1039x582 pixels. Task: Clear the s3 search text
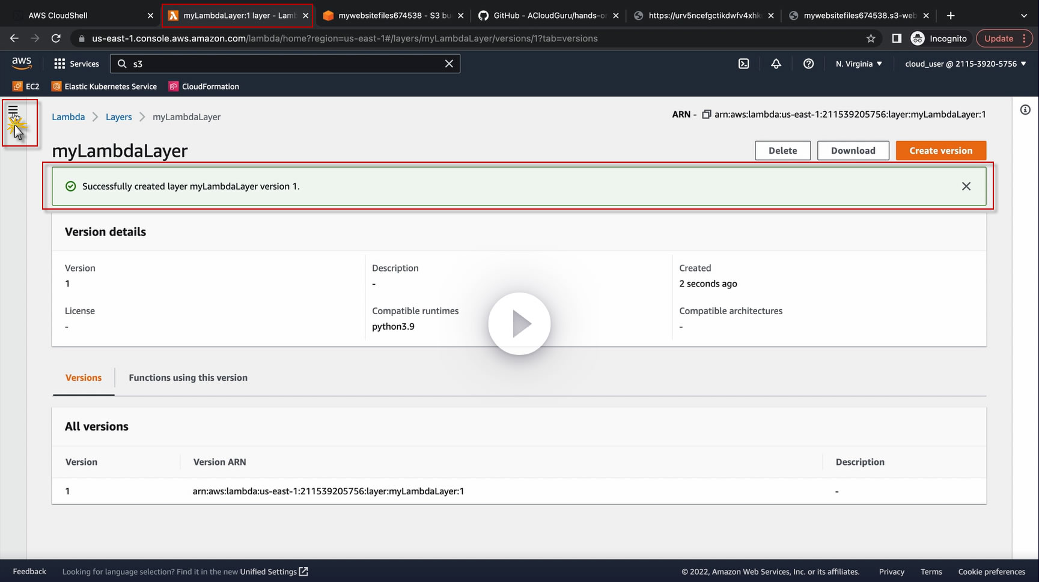pyautogui.click(x=449, y=64)
